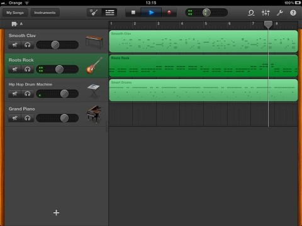The image size is (302, 226).
Task: Open the Hip Hop Drum Machine icon
Action: click(94, 90)
